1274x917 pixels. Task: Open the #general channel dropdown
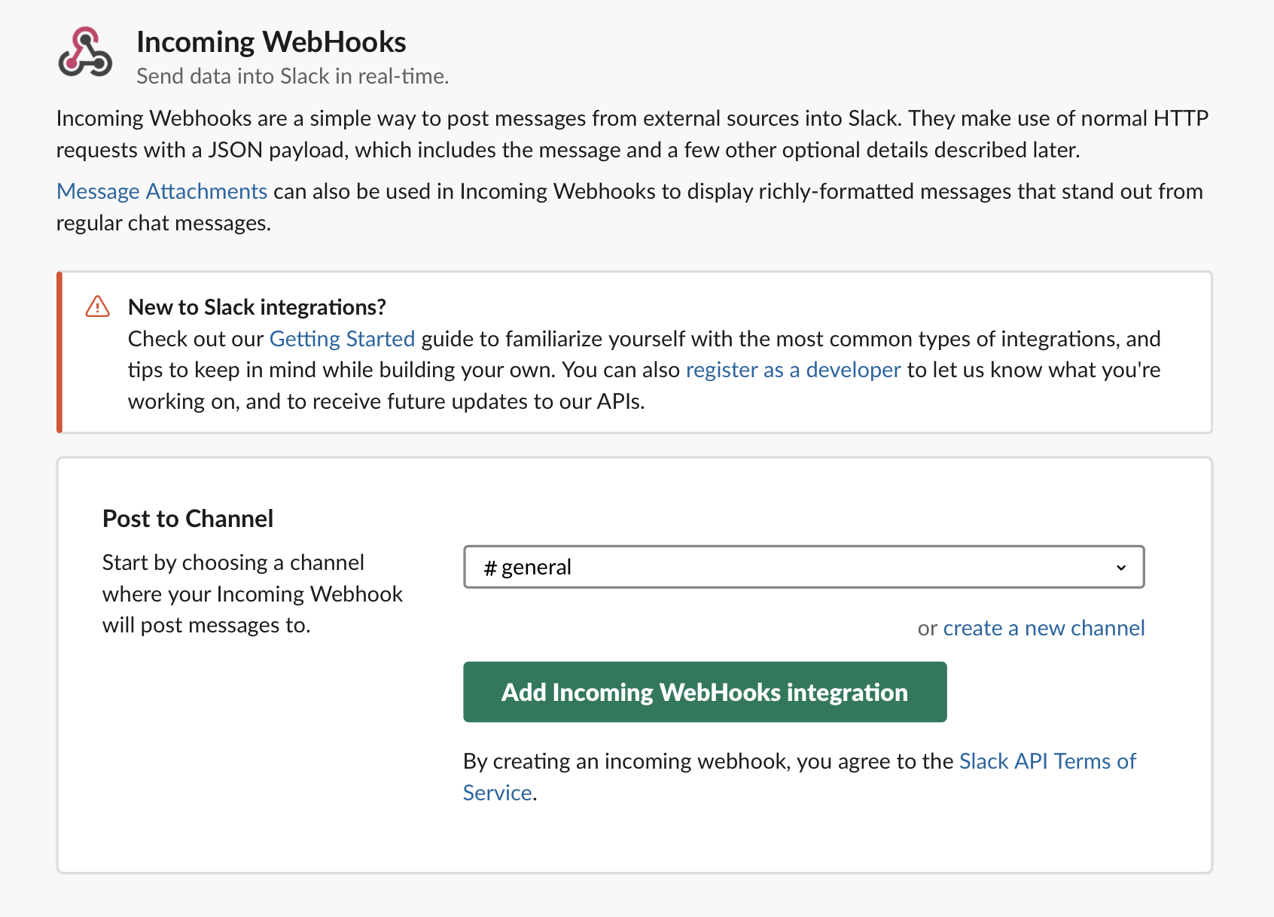803,567
